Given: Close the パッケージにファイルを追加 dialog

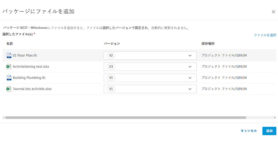Looking at the screenshot, I should click(274, 12).
